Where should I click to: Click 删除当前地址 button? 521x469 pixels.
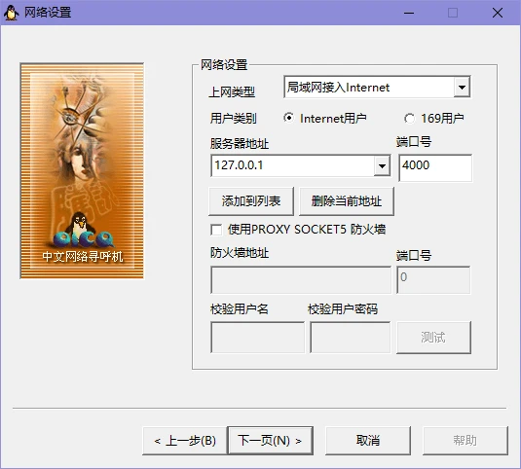coord(347,201)
